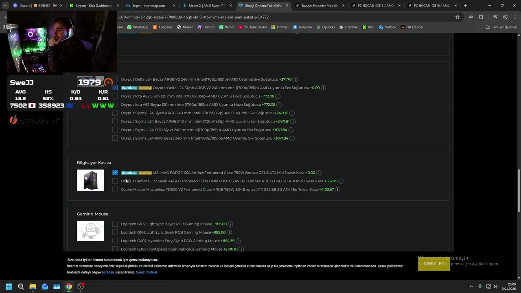Open info for Sigma L24 PRO Siyah
The height and width of the screenshot is (293, 521).
tap(291, 130)
